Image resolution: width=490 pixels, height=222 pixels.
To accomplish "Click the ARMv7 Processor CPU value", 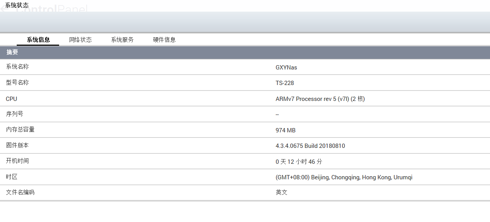I will coord(320,99).
